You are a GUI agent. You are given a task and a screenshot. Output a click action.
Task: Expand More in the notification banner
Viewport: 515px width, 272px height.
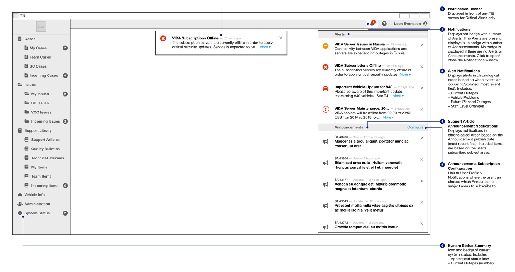click(265, 47)
